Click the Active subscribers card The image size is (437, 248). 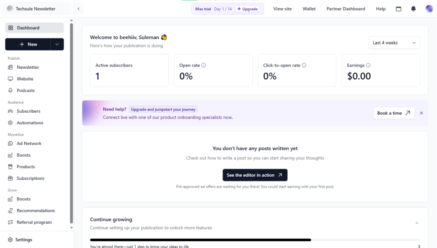pos(129,70)
